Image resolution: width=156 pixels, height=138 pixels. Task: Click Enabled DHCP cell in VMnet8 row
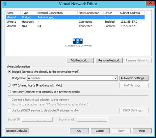pos(110,26)
